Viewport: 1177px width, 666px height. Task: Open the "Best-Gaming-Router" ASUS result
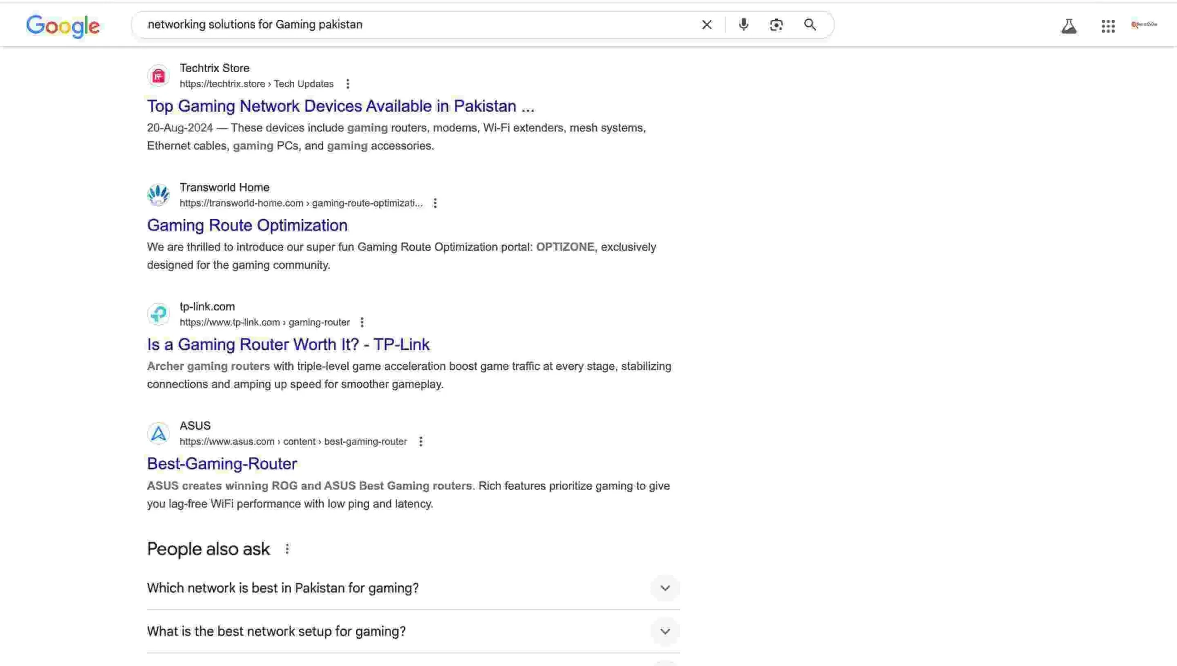coord(222,463)
